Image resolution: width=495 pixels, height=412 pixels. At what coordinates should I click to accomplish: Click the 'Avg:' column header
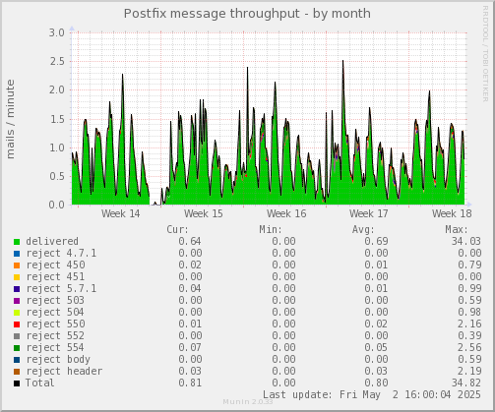pyautogui.click(x=363, y=229)
